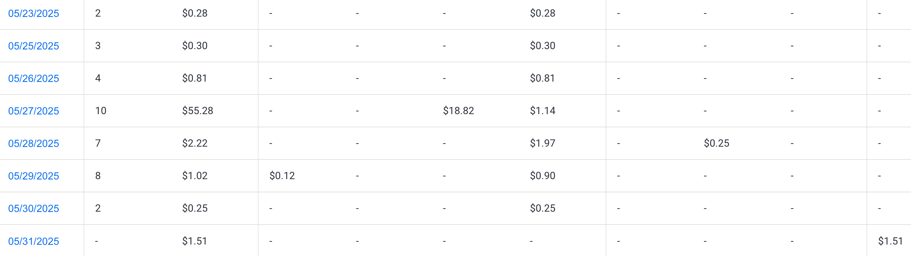The width and height of the screenshot is (911, 256).
Task: Open the 05/25/2025 date link
Action: (34, 46)
